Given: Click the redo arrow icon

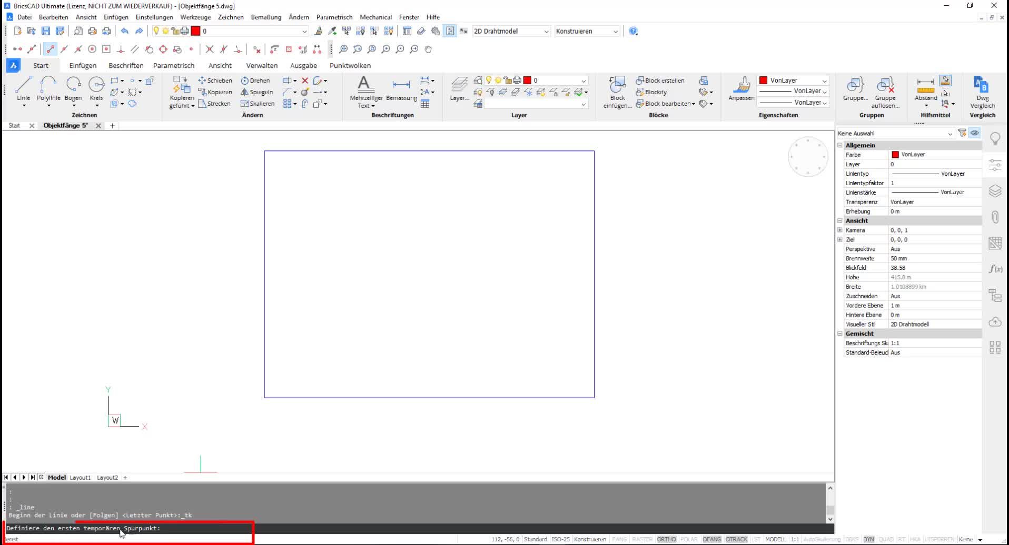Looking at the screenshot, I should [x=139, y=31].
